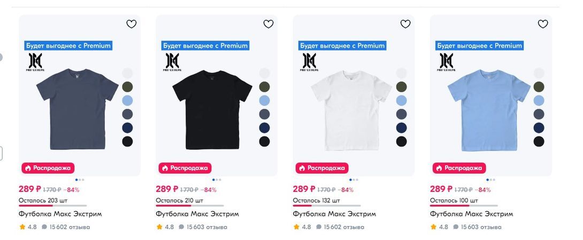Viewport: 583px width, 240px height.
Task: Click the image pagination dots under the white t-shirt
Action: [x=354, y=180]
